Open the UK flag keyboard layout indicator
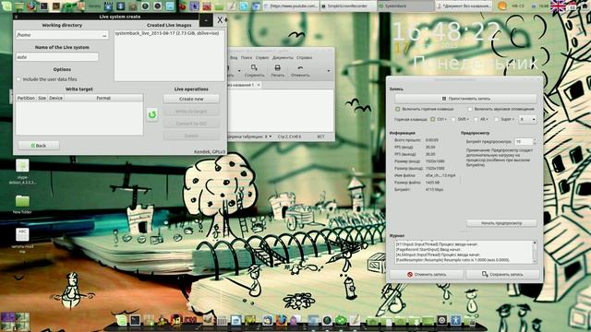Viewport: 591px width, 332px height. pyautogui.click(x=558, y=6)
